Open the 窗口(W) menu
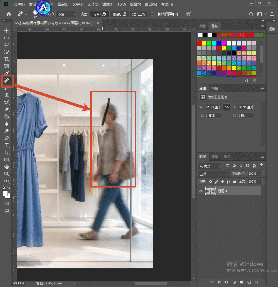This screenshot has width=278, height=287. click(151, 4)
